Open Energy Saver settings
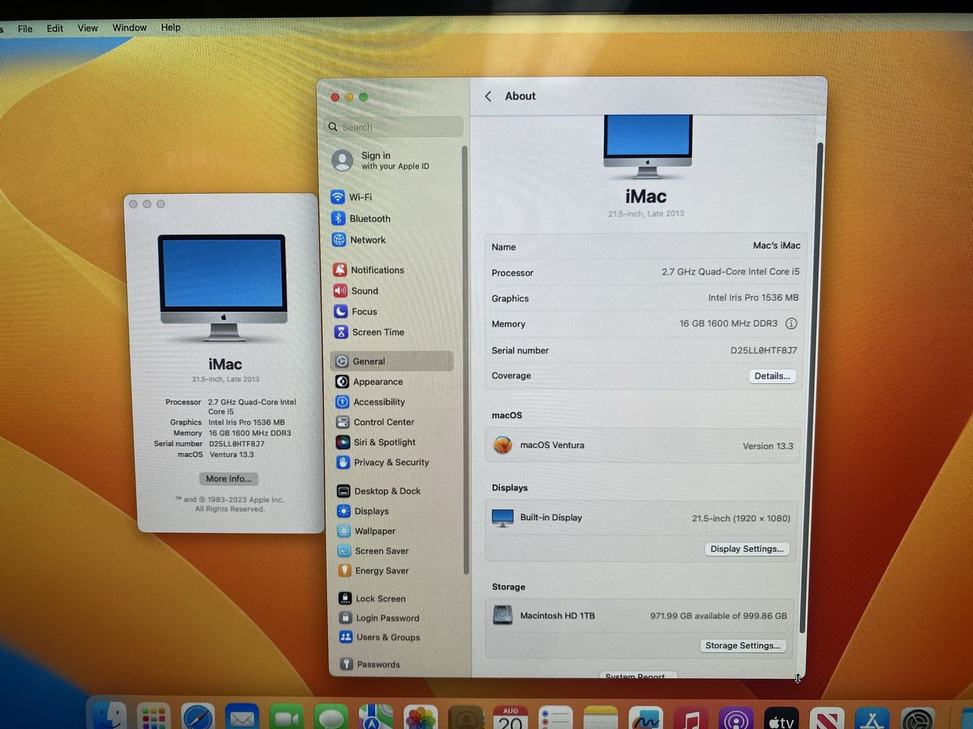This screenshot has height=729, width=973. point(374,570)
